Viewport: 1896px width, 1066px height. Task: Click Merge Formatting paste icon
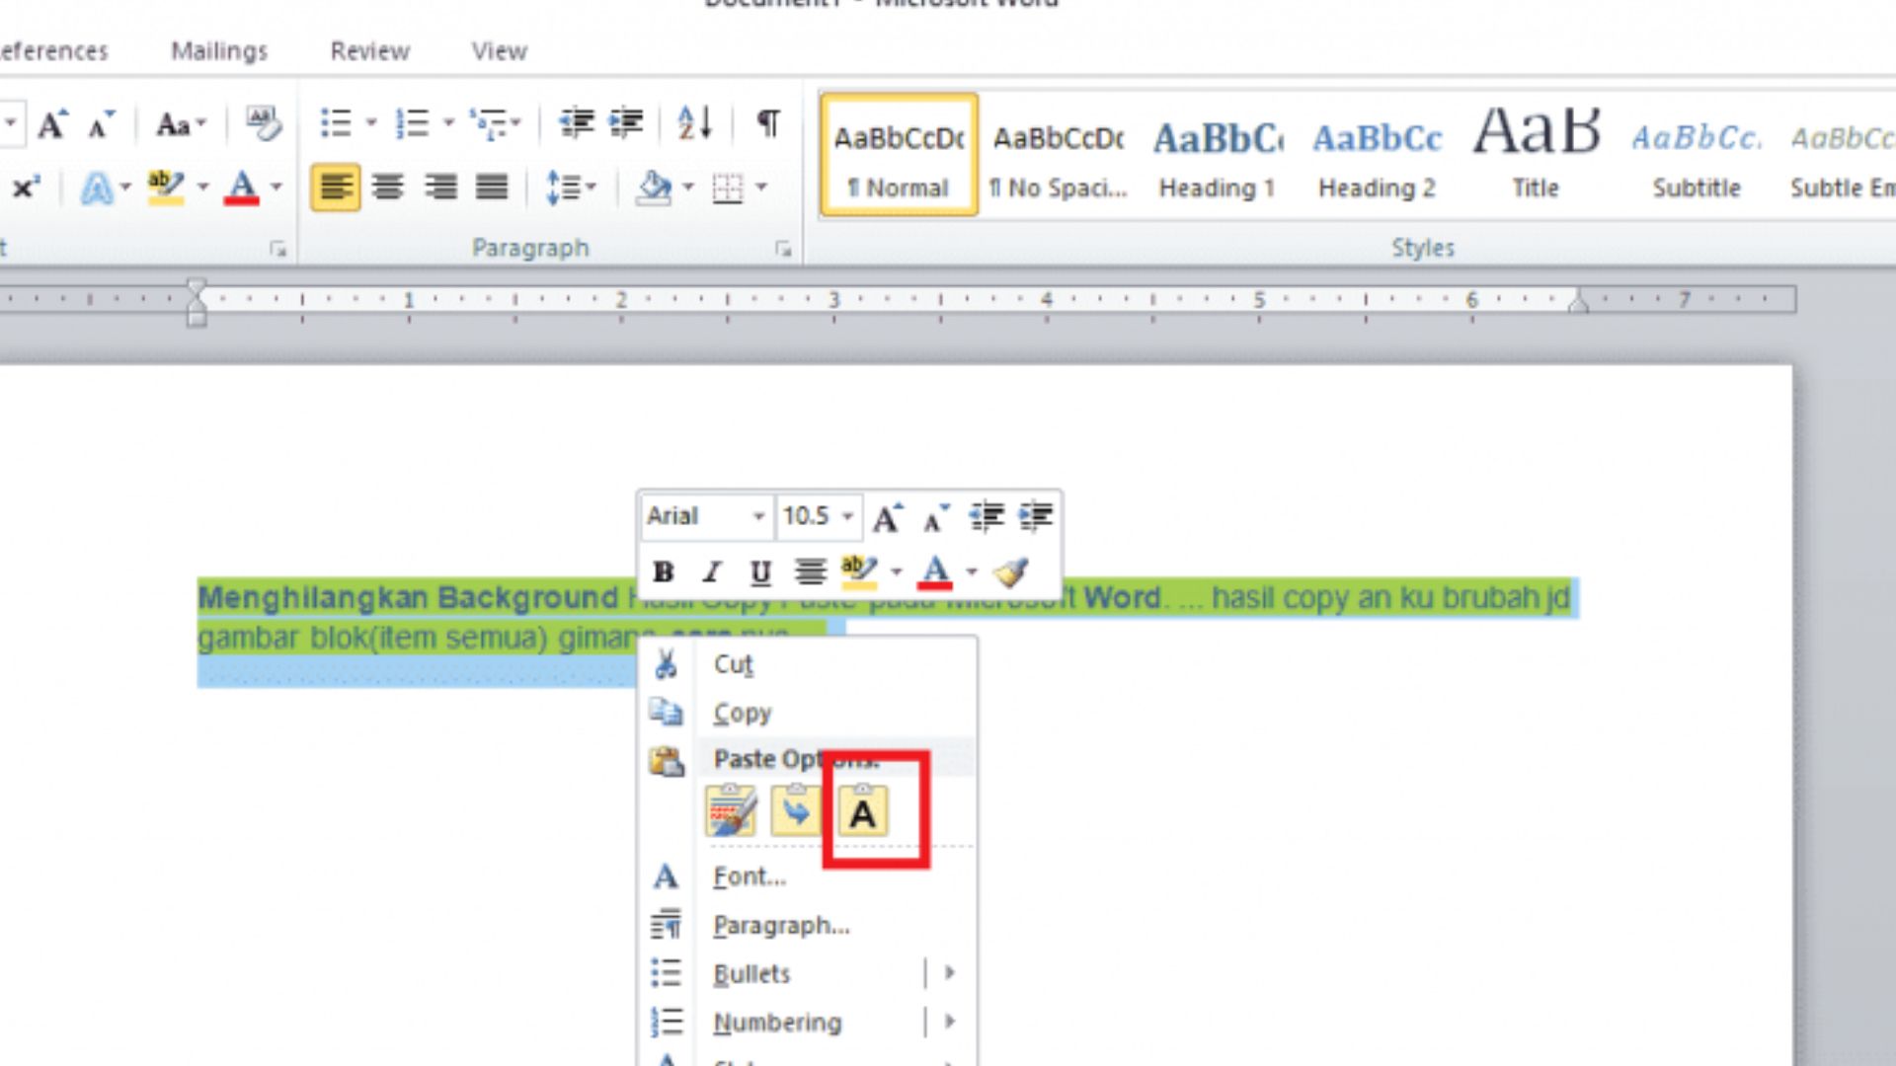point(796,812)
